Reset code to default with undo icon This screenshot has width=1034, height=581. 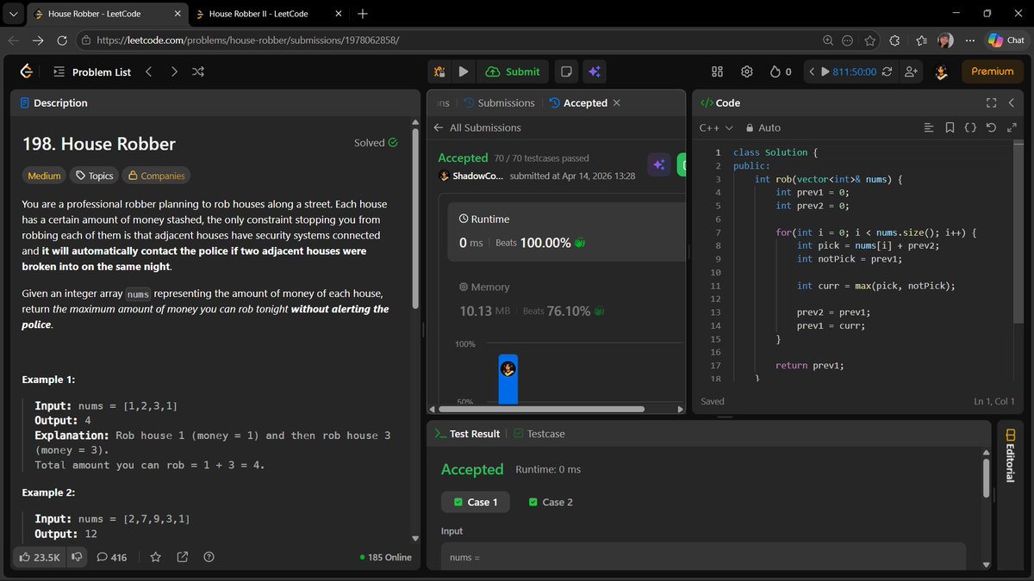tap(991, 127)
